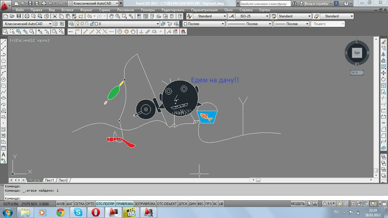The width and height of the screenshot is (388, 218).
Task: Click the Pan hand icon
Action: 112,16
